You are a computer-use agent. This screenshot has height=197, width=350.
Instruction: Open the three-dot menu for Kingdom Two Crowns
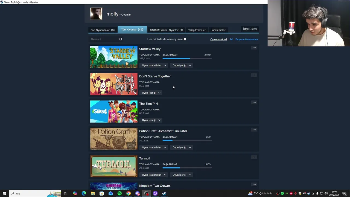(254, 184)
